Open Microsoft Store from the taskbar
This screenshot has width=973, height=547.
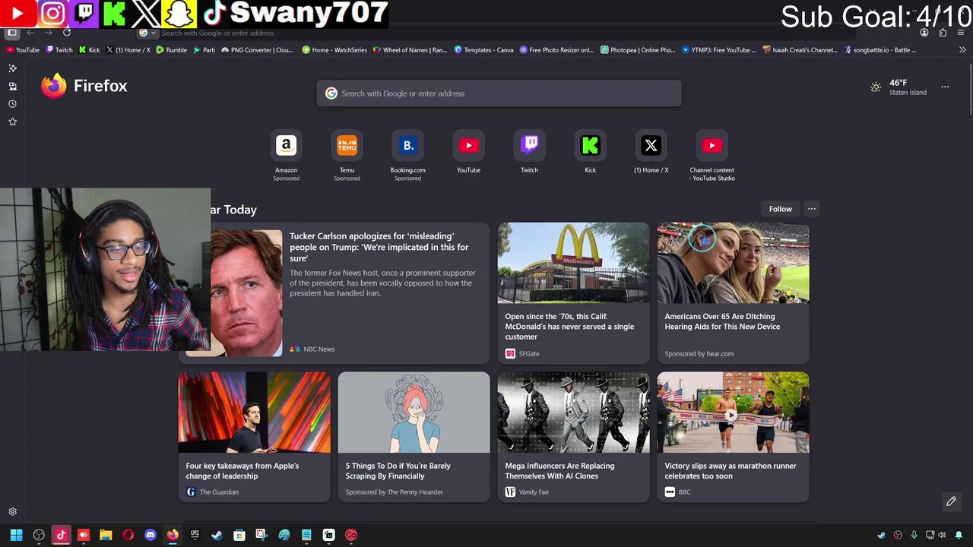[x=239, y=535]
